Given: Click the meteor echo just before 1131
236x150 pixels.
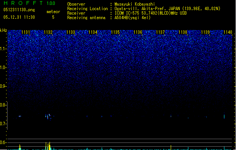Looking at the screenshot, I should point(20,116).
